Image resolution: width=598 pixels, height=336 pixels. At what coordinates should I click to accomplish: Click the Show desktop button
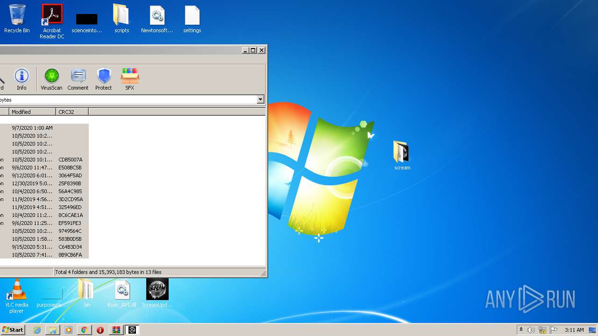click(593, 330)
